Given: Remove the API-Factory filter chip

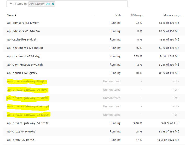Looking at the screenshot, I should [x=53, y=4].
